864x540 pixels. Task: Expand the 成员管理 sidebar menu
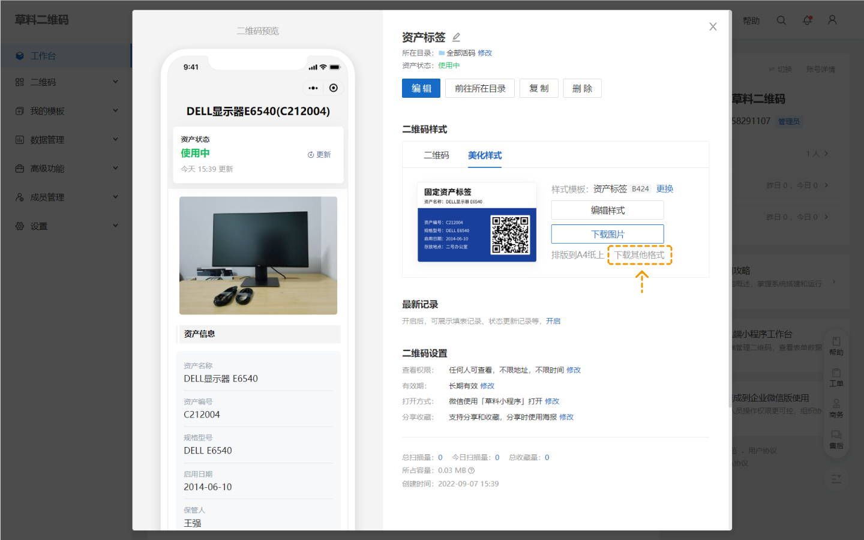(66, 197)
